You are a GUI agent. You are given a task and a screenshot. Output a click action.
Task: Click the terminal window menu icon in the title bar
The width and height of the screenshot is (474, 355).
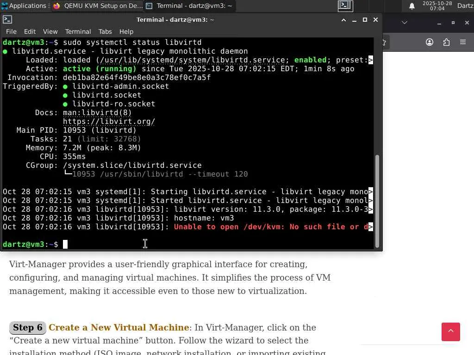pos(7,19)
